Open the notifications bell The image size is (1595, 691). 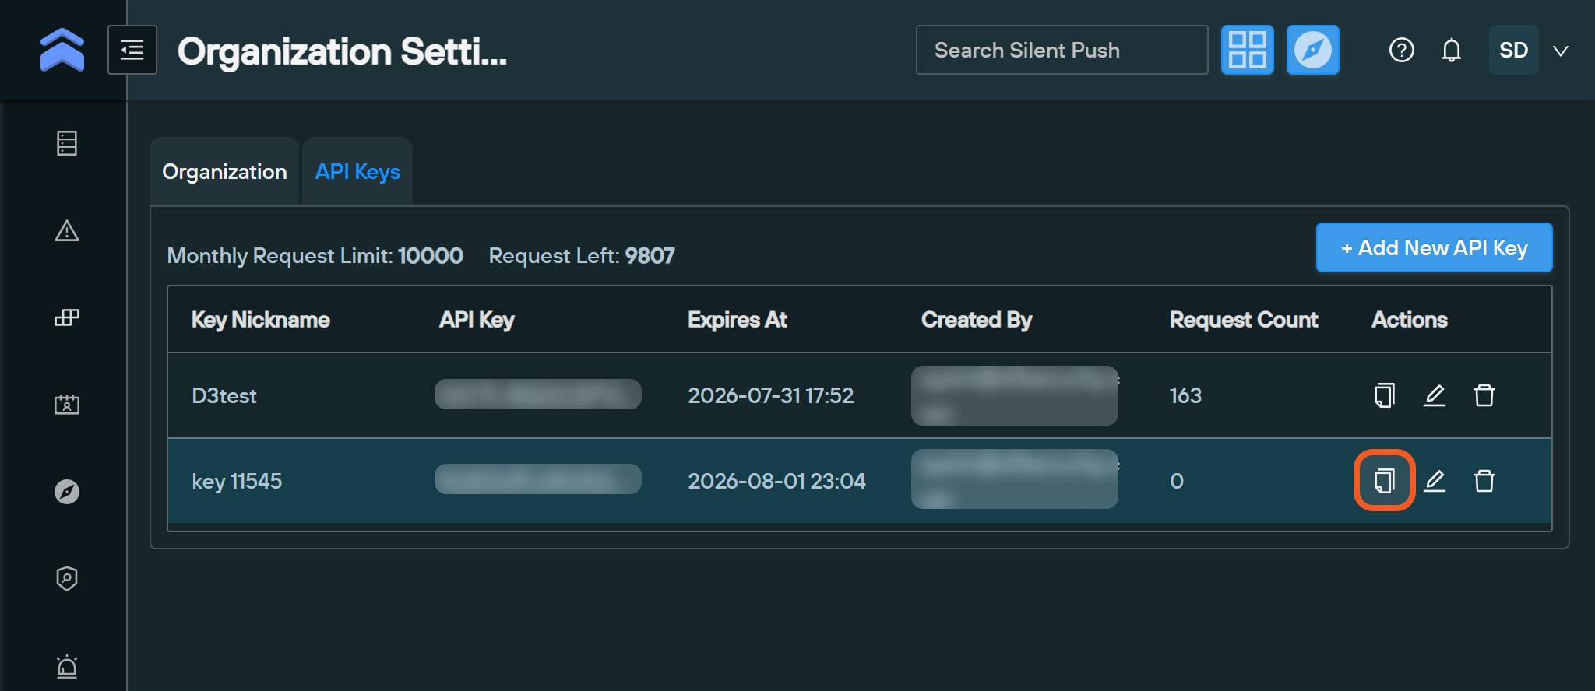1452,51
